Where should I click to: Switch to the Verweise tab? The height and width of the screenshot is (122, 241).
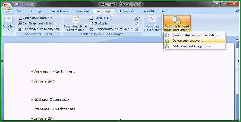pos(82,11)
